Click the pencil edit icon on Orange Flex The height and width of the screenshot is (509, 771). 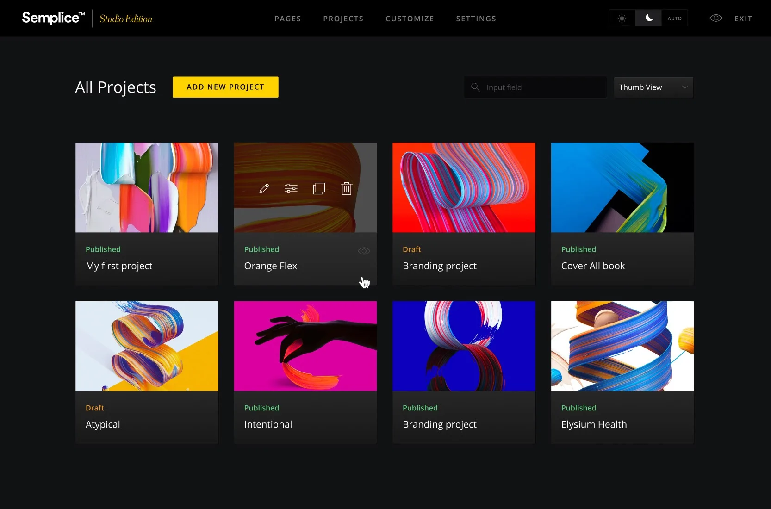(x=264, y=188)
